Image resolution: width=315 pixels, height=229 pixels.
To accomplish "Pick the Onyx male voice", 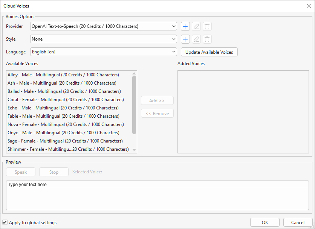I will 63,133.
